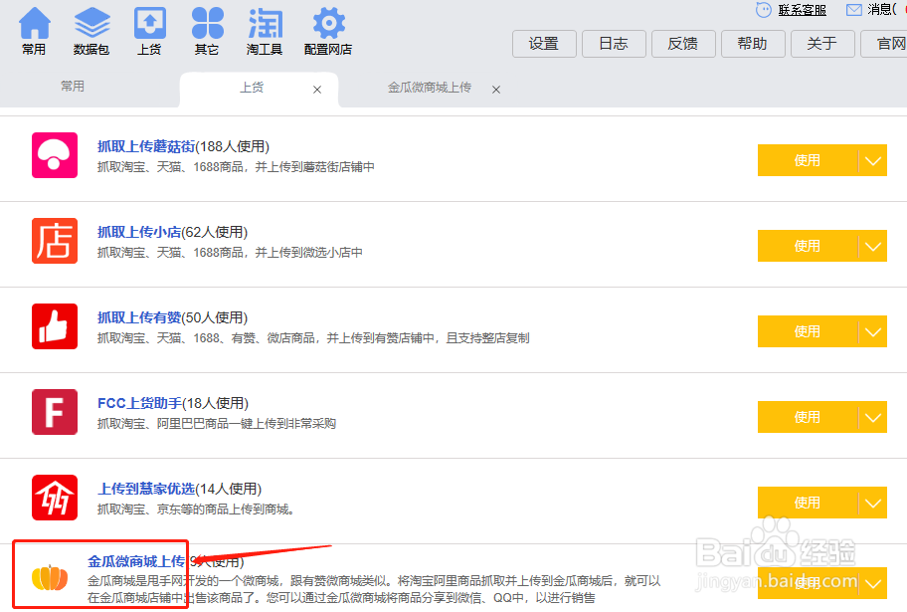Click description 抓取淘宝、天猫、1688商品，并上传到蘑菇街店铺中
This screenshot has height=612, width=907.
tap(236, 167)
